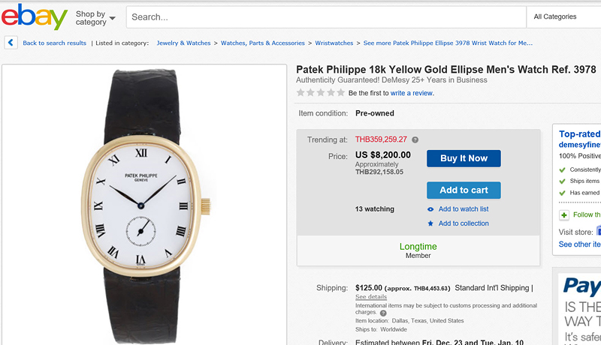Click help icon after customs charges text
The height and width of the screenshot is (345, 601).
(382, 313)
